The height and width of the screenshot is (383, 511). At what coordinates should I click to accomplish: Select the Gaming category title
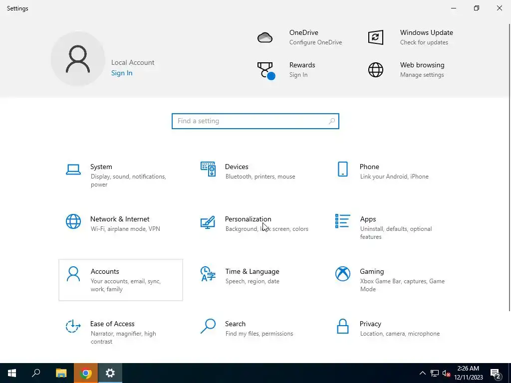(372, 272)
